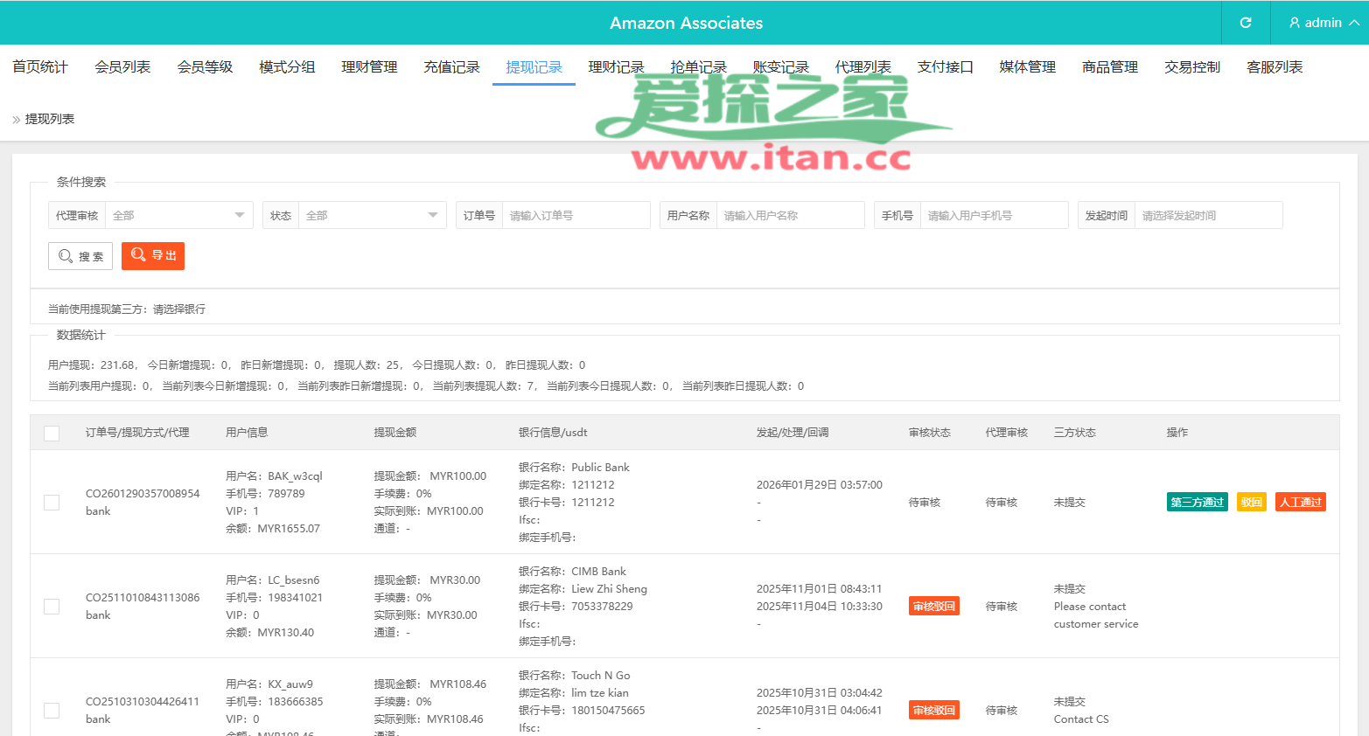Expand the 状态 filter dropdown
The width and height of the screenshot is (1369, 736).
click(x=372, y=215)
